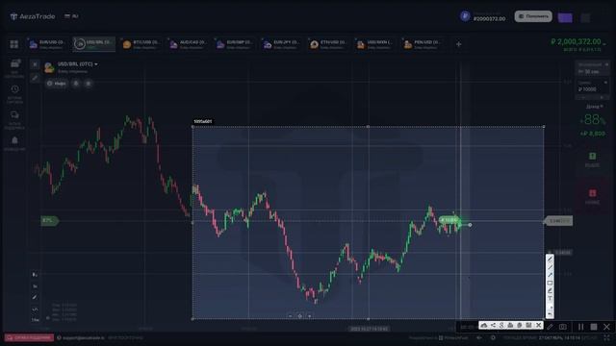Switch to the AUD/CAD asset tab
The image size is (616, 346).
click(188, 44)
